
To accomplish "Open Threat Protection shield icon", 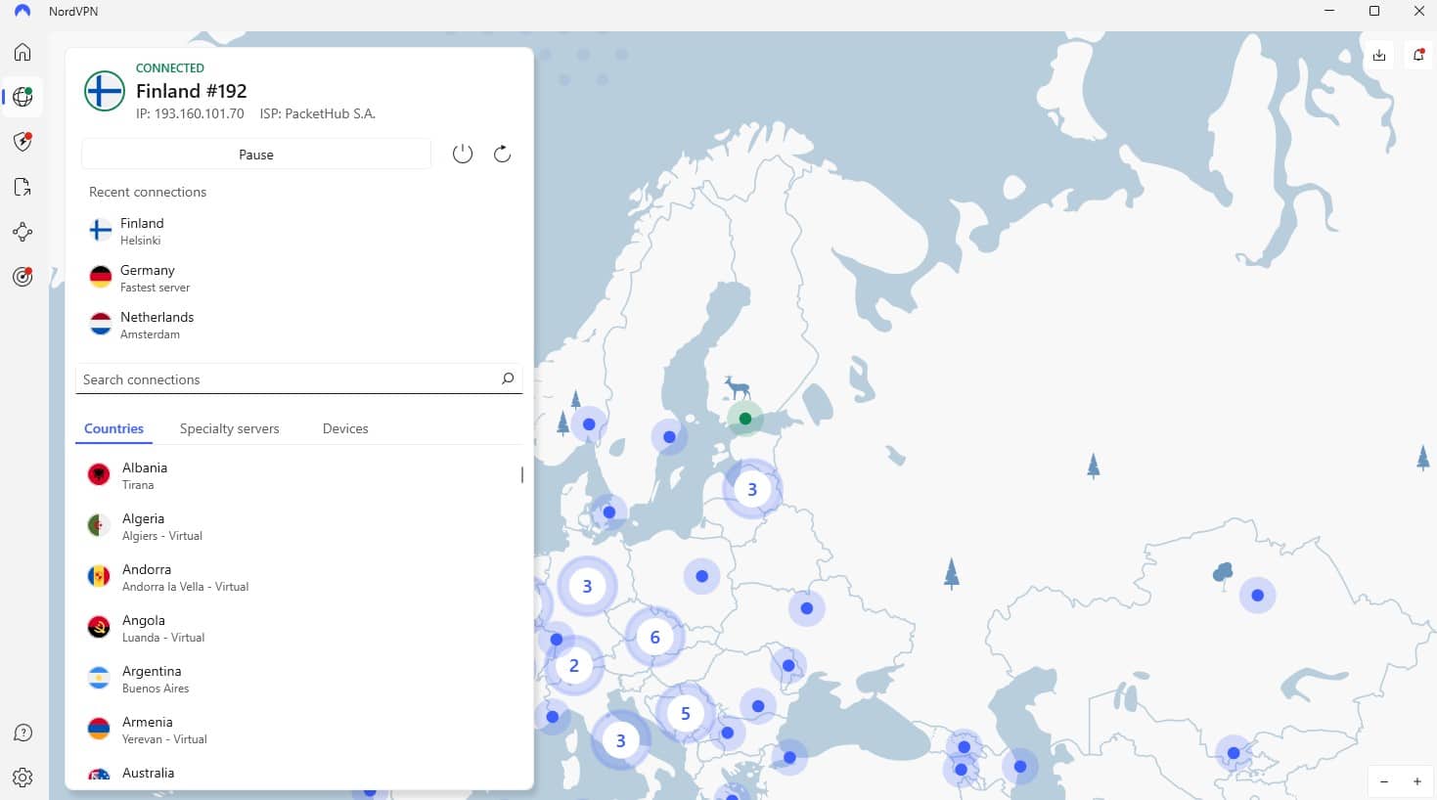I will [x=22, y=142].
